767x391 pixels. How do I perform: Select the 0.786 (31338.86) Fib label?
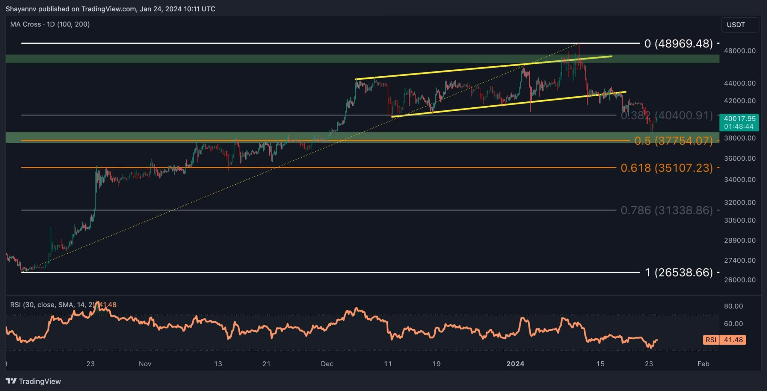pyautogui.click(x=666, y=210)
